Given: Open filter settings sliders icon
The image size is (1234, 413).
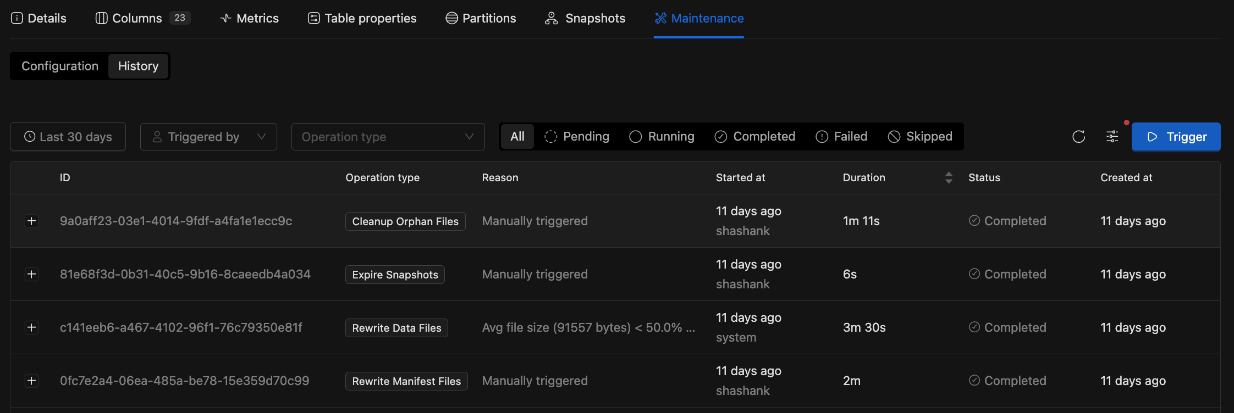Looking at the screenshot, I should (1112, 137).
